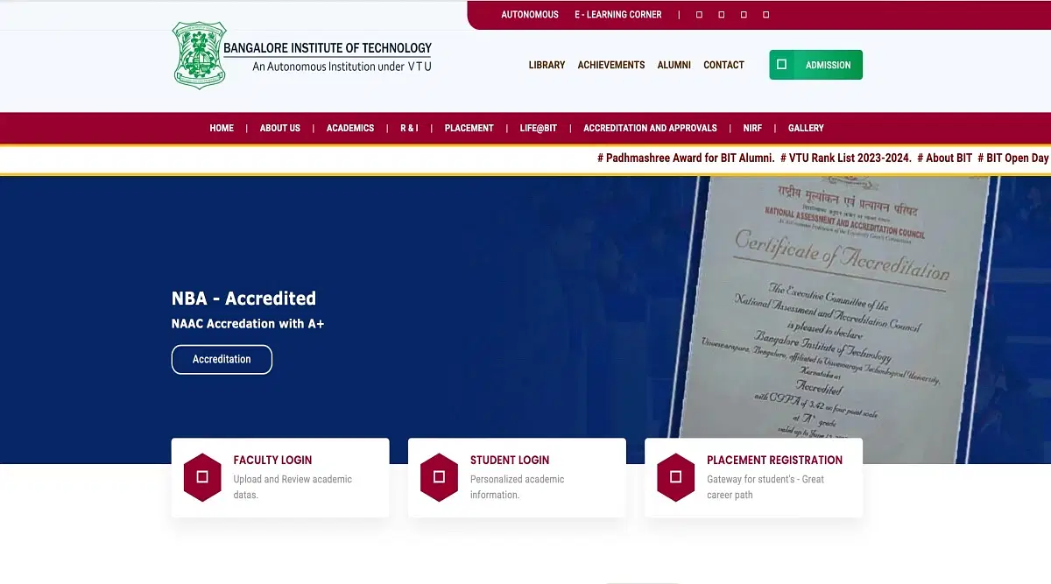The image size is (1051, 584).
Task: Open the Student Login heading
Action: coord(510,460)
